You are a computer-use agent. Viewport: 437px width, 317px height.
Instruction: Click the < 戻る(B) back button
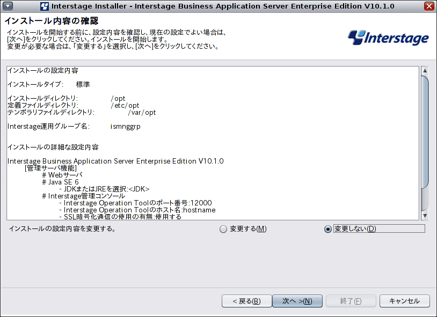(246, 301)
